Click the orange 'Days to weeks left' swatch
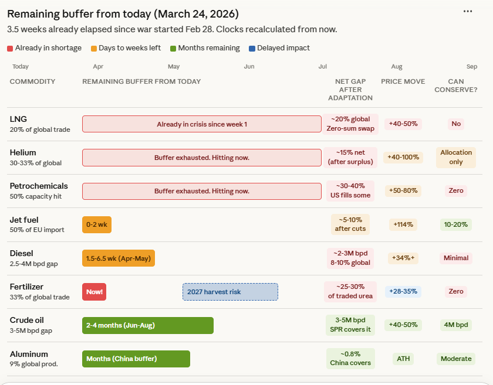Image resolution: width=493 pixels, height=385 pixels. [94, 48]
